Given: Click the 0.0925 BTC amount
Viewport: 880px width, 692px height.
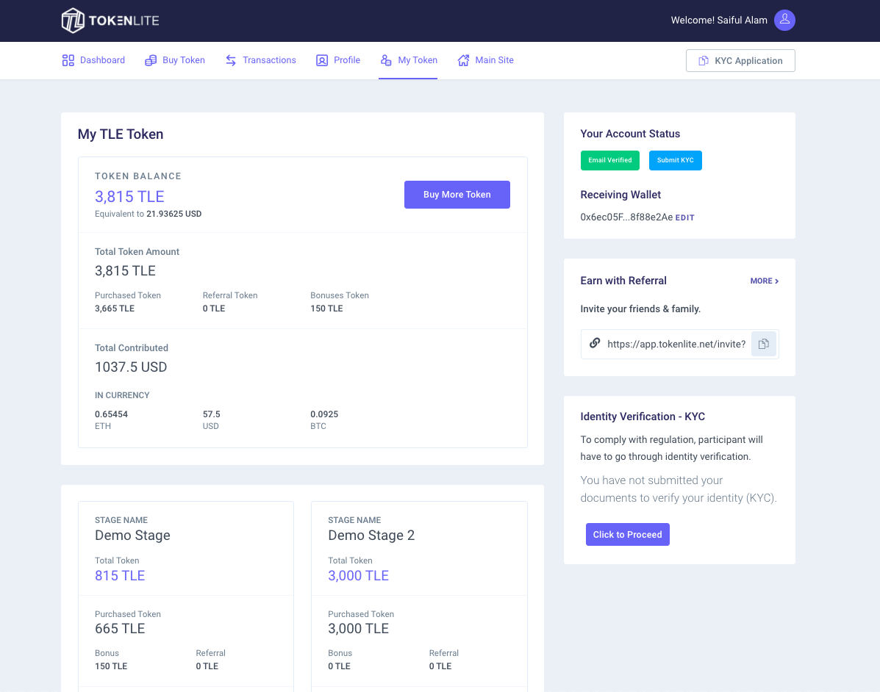Looking at the screenshot, I should point(324,414).
